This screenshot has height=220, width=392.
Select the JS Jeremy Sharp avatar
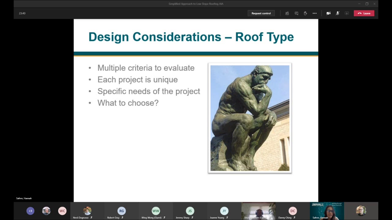[x=190, y=211]
